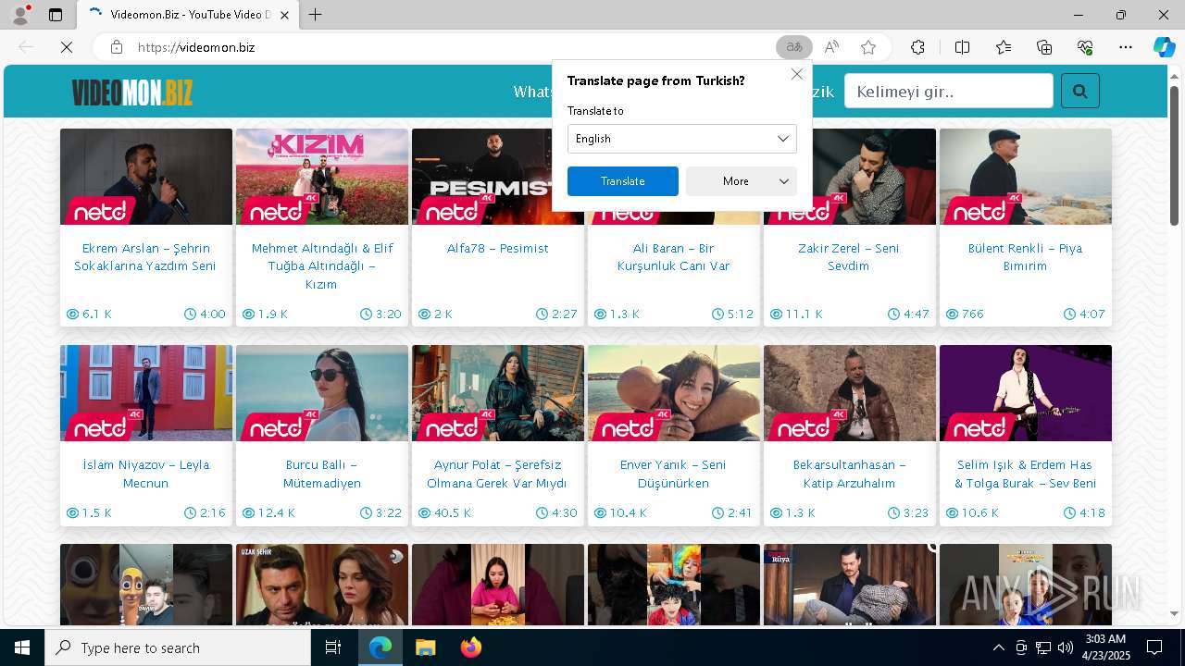Click the Bekarsultanhasan video thumbnail
1185x666 pixels.
coord(850,393)
